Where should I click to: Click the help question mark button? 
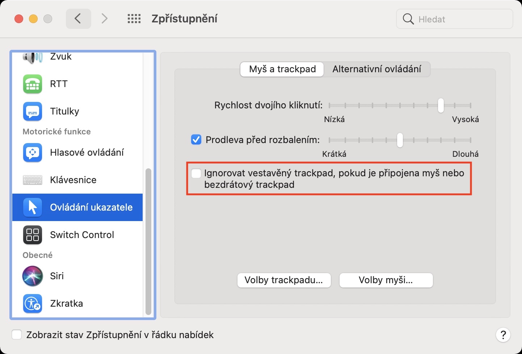(x=503, y=335)
